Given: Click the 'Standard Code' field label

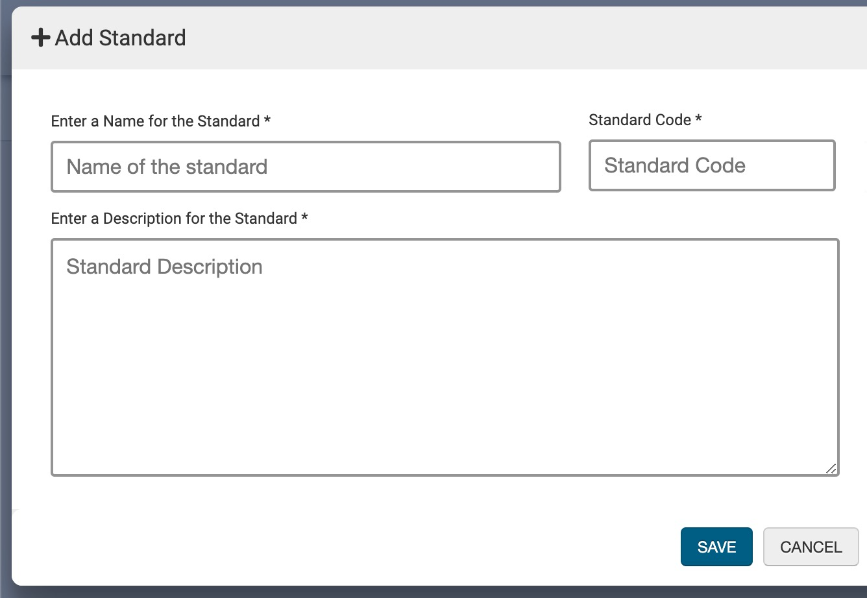Looking at the screenshot, I should click(x=639, y=120).
